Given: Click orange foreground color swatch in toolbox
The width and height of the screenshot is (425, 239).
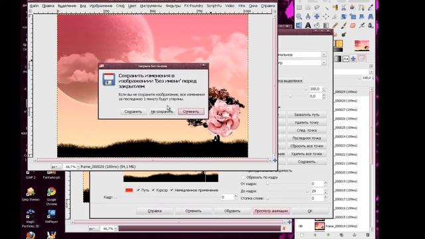Looking at the screenshot, I should 339,43.
